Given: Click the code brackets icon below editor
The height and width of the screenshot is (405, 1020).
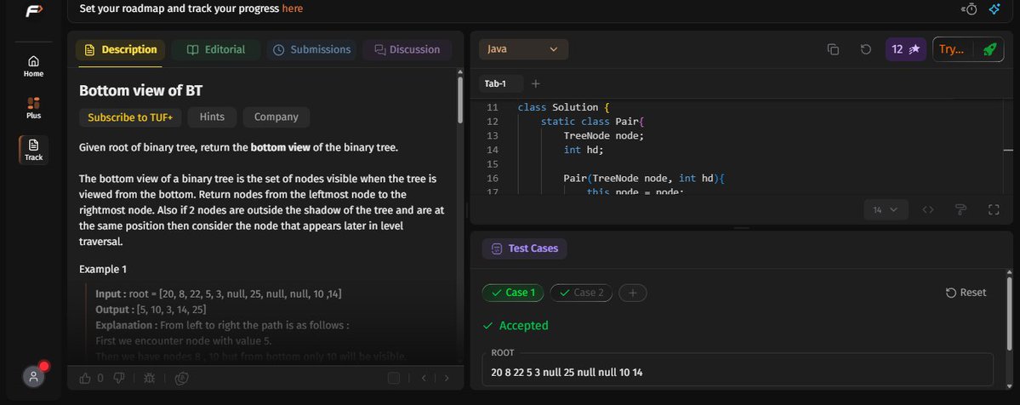Looking at the screenshot, I should (x=928, y=209).
